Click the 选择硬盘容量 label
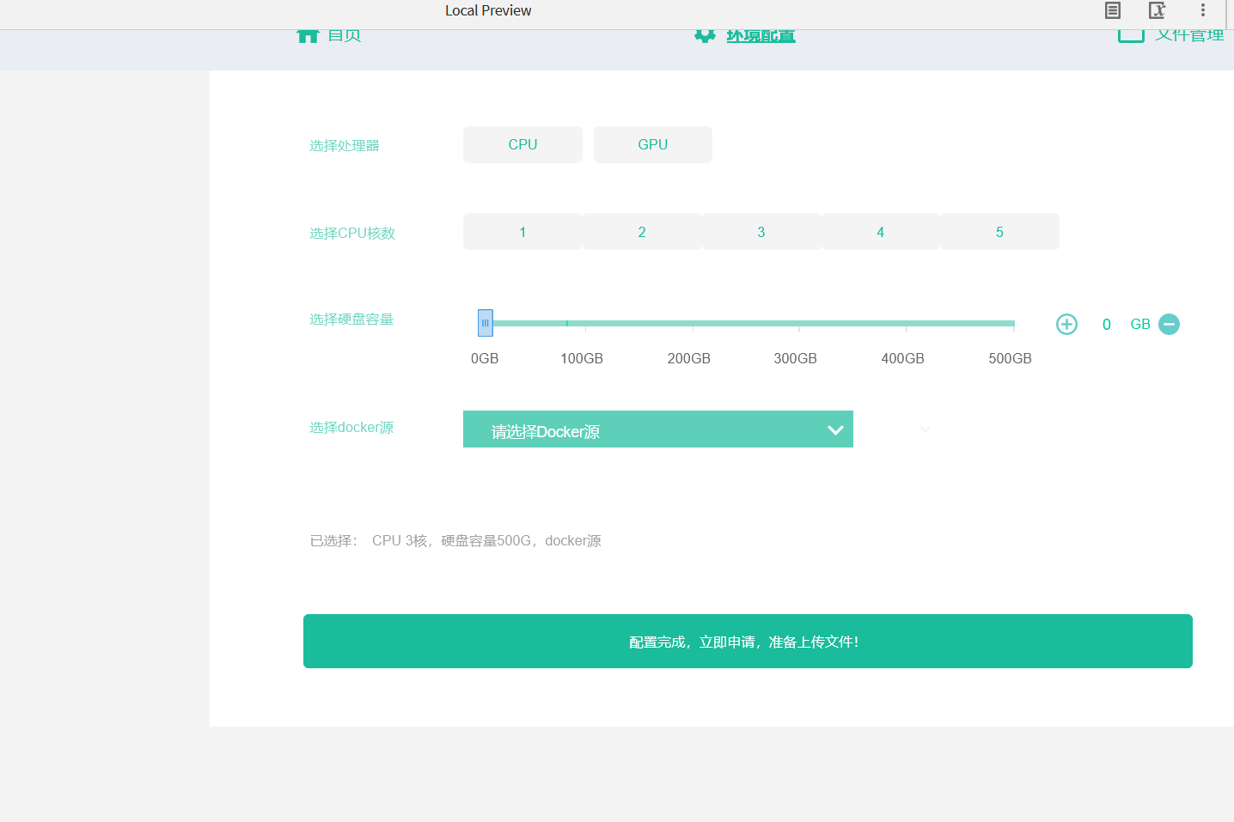Image resolution: width=1234 pixels, height=822 pixels. (351, 319)
